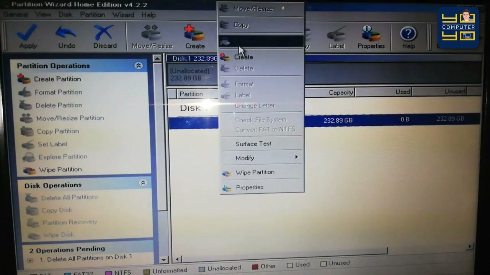This screenshot has width=490, height=275.
Task: Click the sidebar scroll up arrow
Action: 157,58
